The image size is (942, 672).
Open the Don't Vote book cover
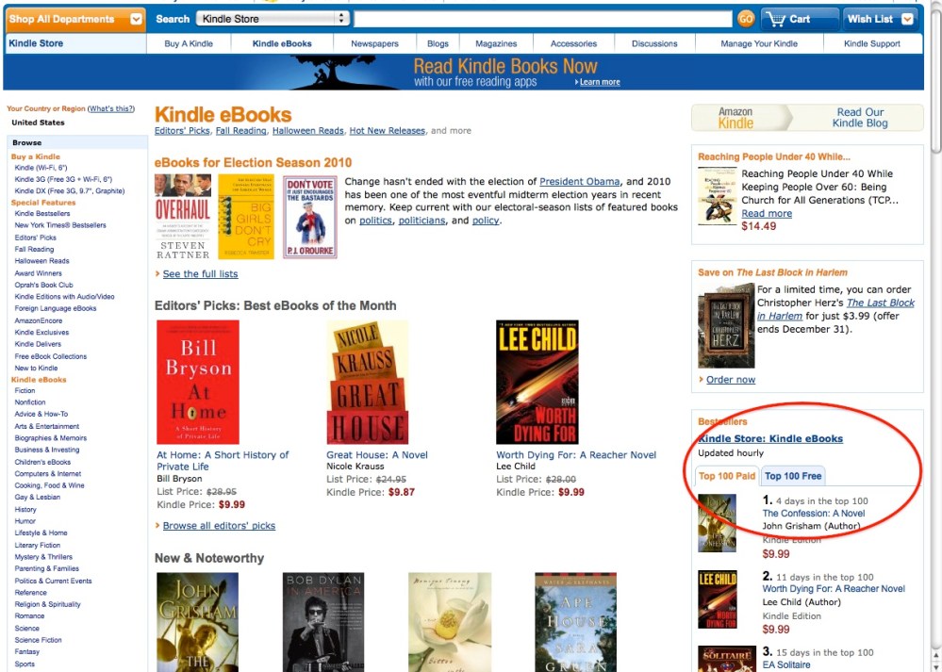click(x=310, y=217)
